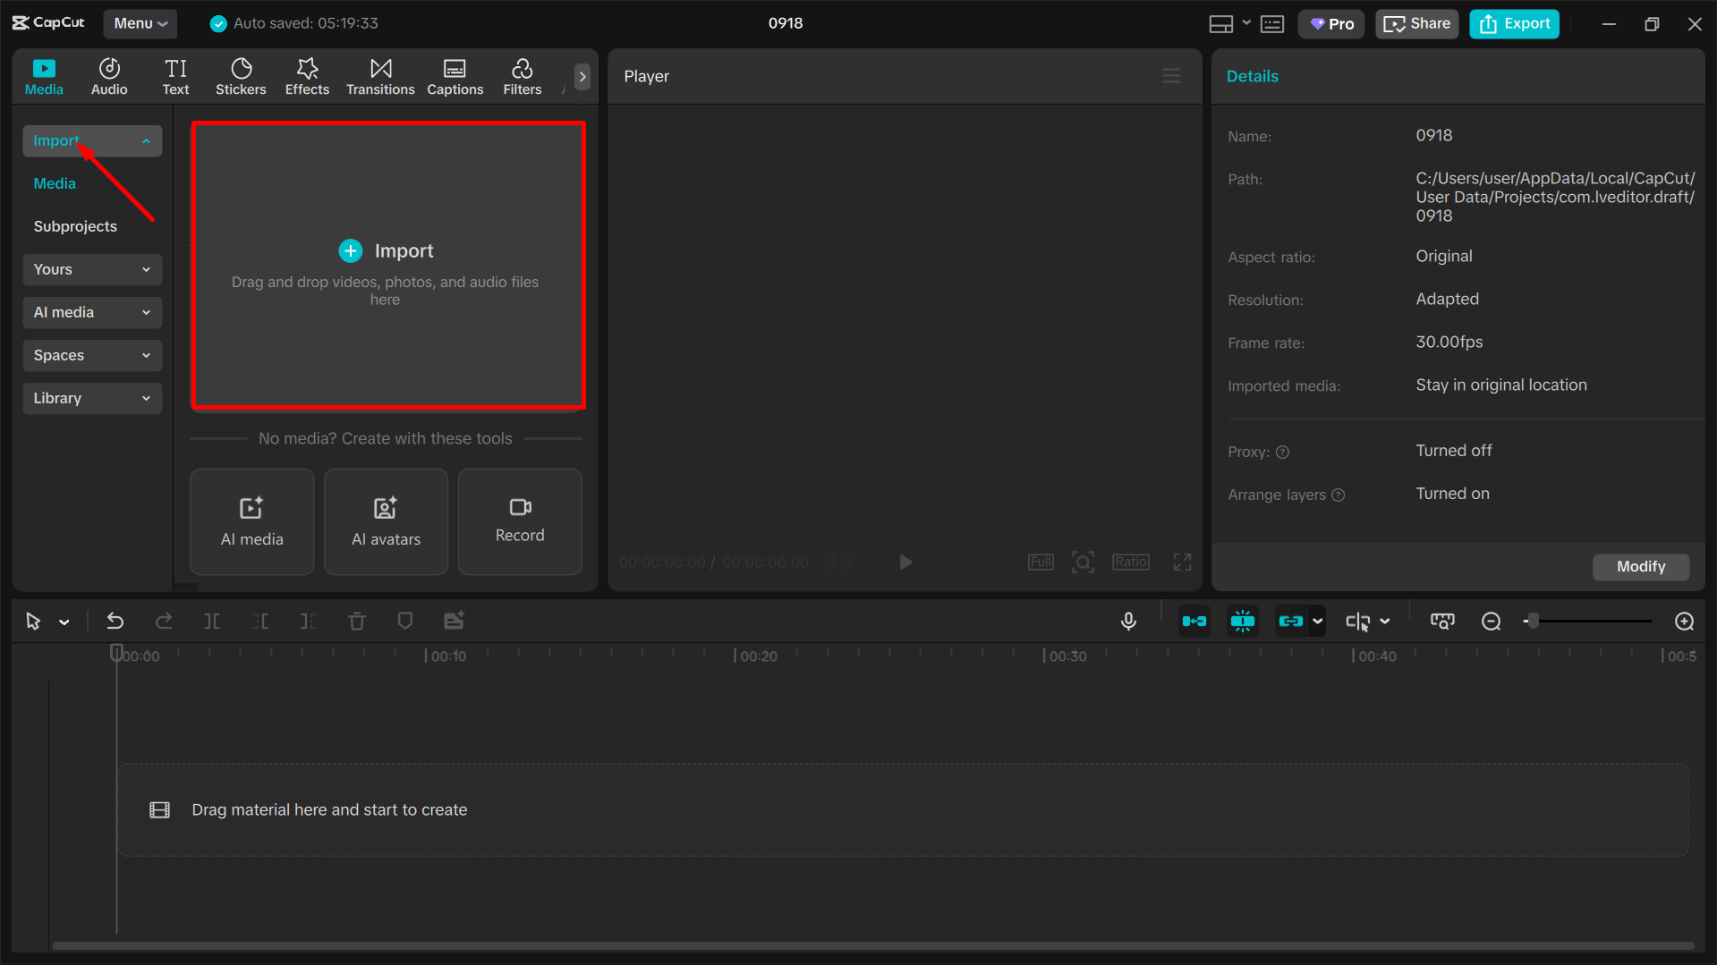Click the Modify button in Details panel
Viewport: 1717px width, 965px height.
pyautogui.click(x=1640, y=566)
